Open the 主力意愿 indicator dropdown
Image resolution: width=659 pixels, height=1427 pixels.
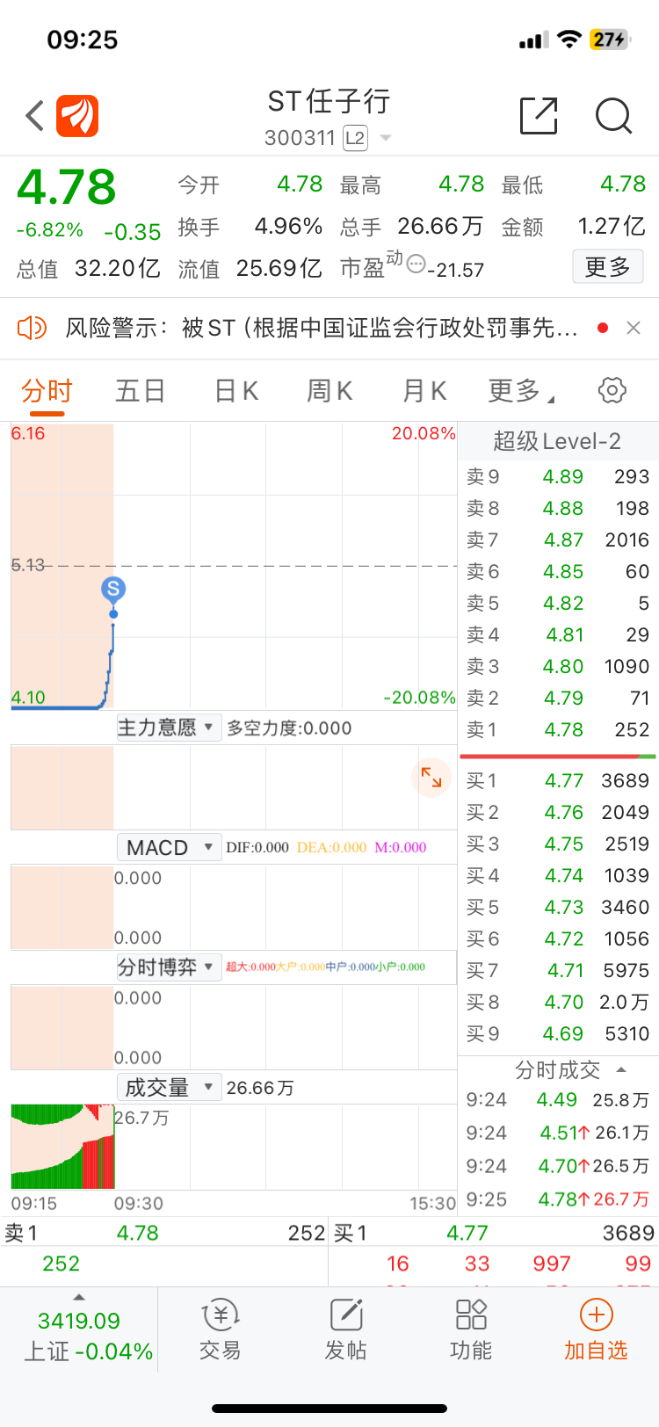pyautogui.click(x=169, y=728)
